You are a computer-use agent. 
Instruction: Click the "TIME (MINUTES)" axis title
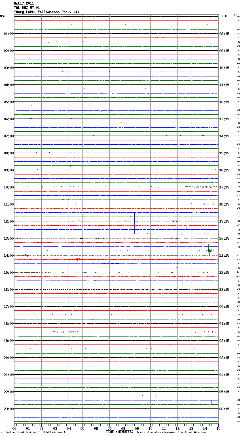120,432
